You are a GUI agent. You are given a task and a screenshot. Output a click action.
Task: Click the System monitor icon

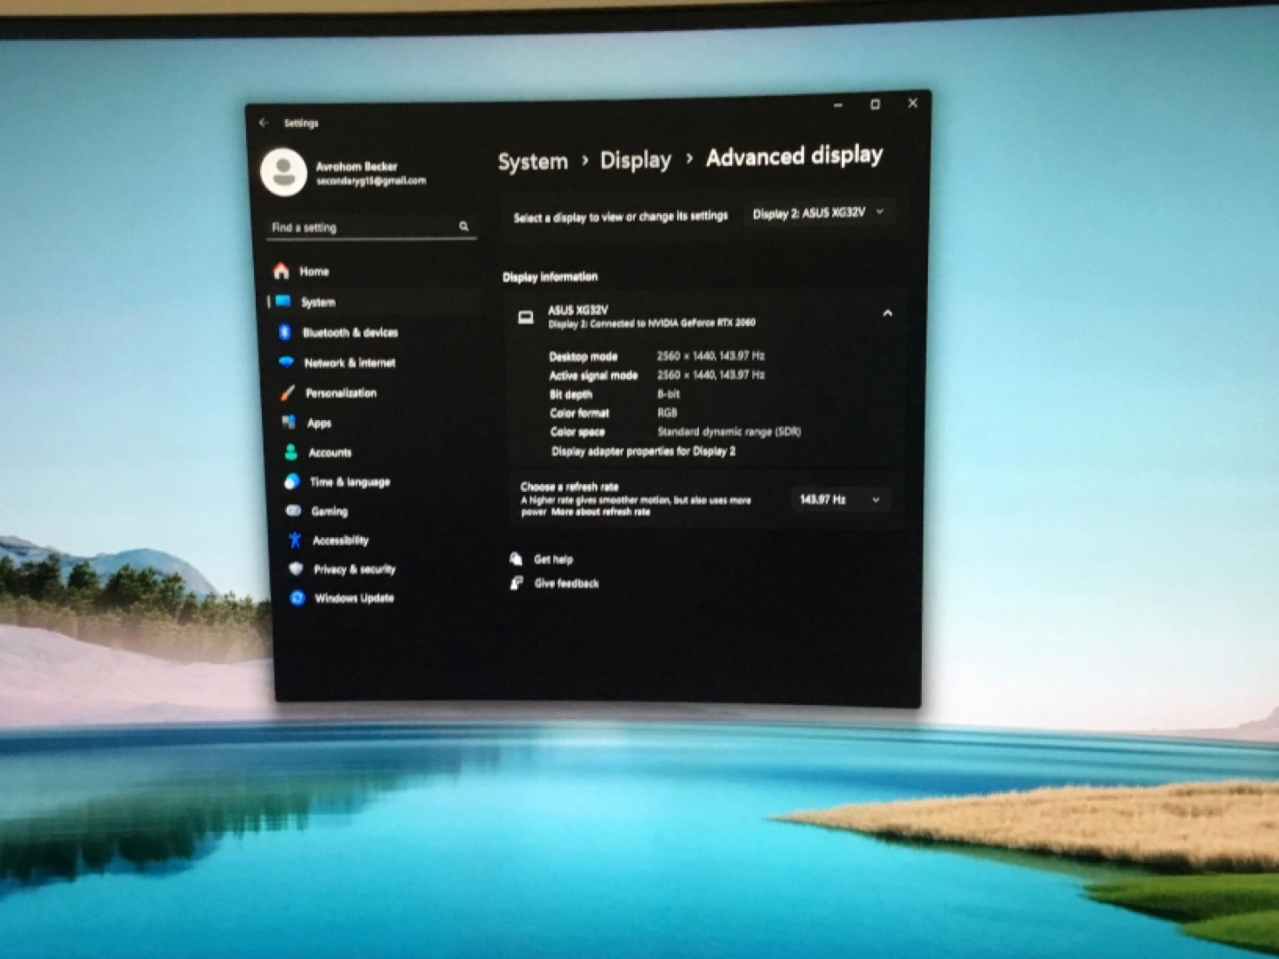coord(283,302)
